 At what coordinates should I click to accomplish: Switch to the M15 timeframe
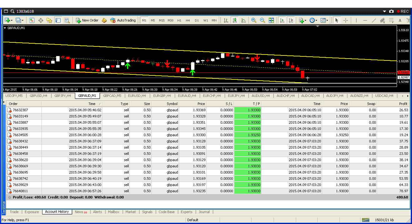(x=161, y=20)
